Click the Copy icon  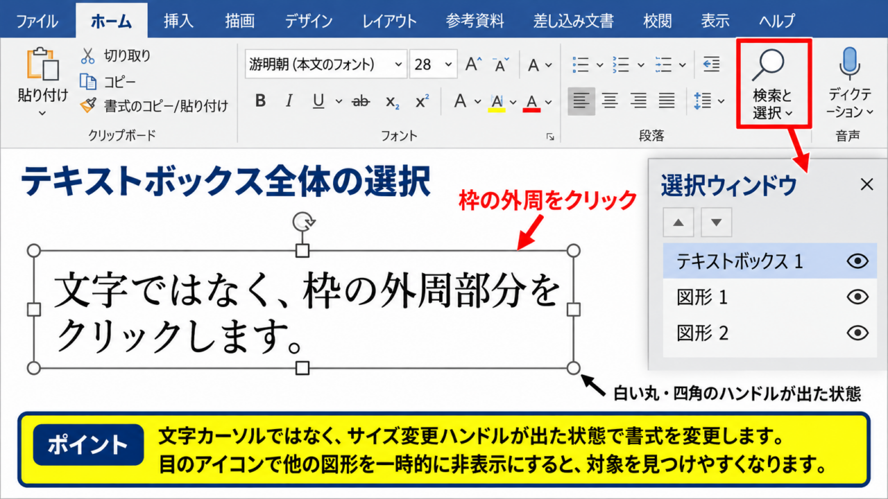tap(88, 81)
